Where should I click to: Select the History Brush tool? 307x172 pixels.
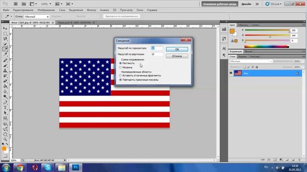coord(5,75)
